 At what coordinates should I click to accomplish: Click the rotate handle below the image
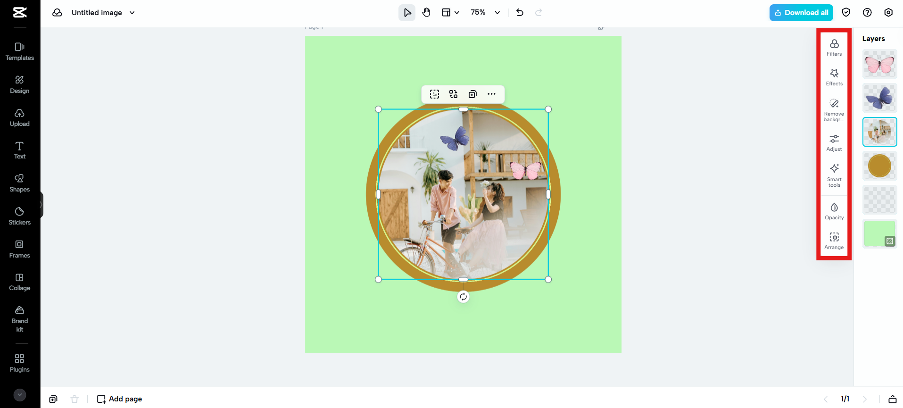click(x=464, y=297)
